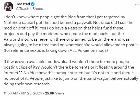Click the 25.6K view count number
Screen dimensions: 140x97
tap(50, 93)
